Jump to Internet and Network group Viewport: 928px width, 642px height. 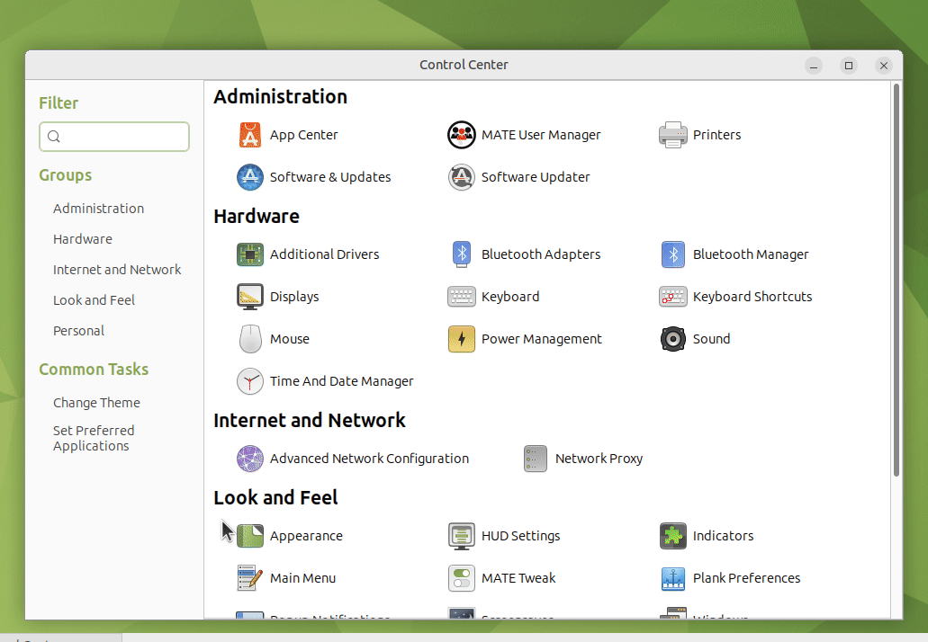(117, 270)
